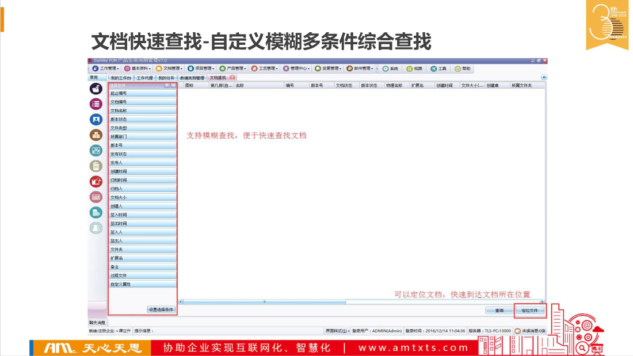The width and height of the screenshot is (633, 356).
Task: Open 帮助 from the toolbar
Action: coord(463,68)
